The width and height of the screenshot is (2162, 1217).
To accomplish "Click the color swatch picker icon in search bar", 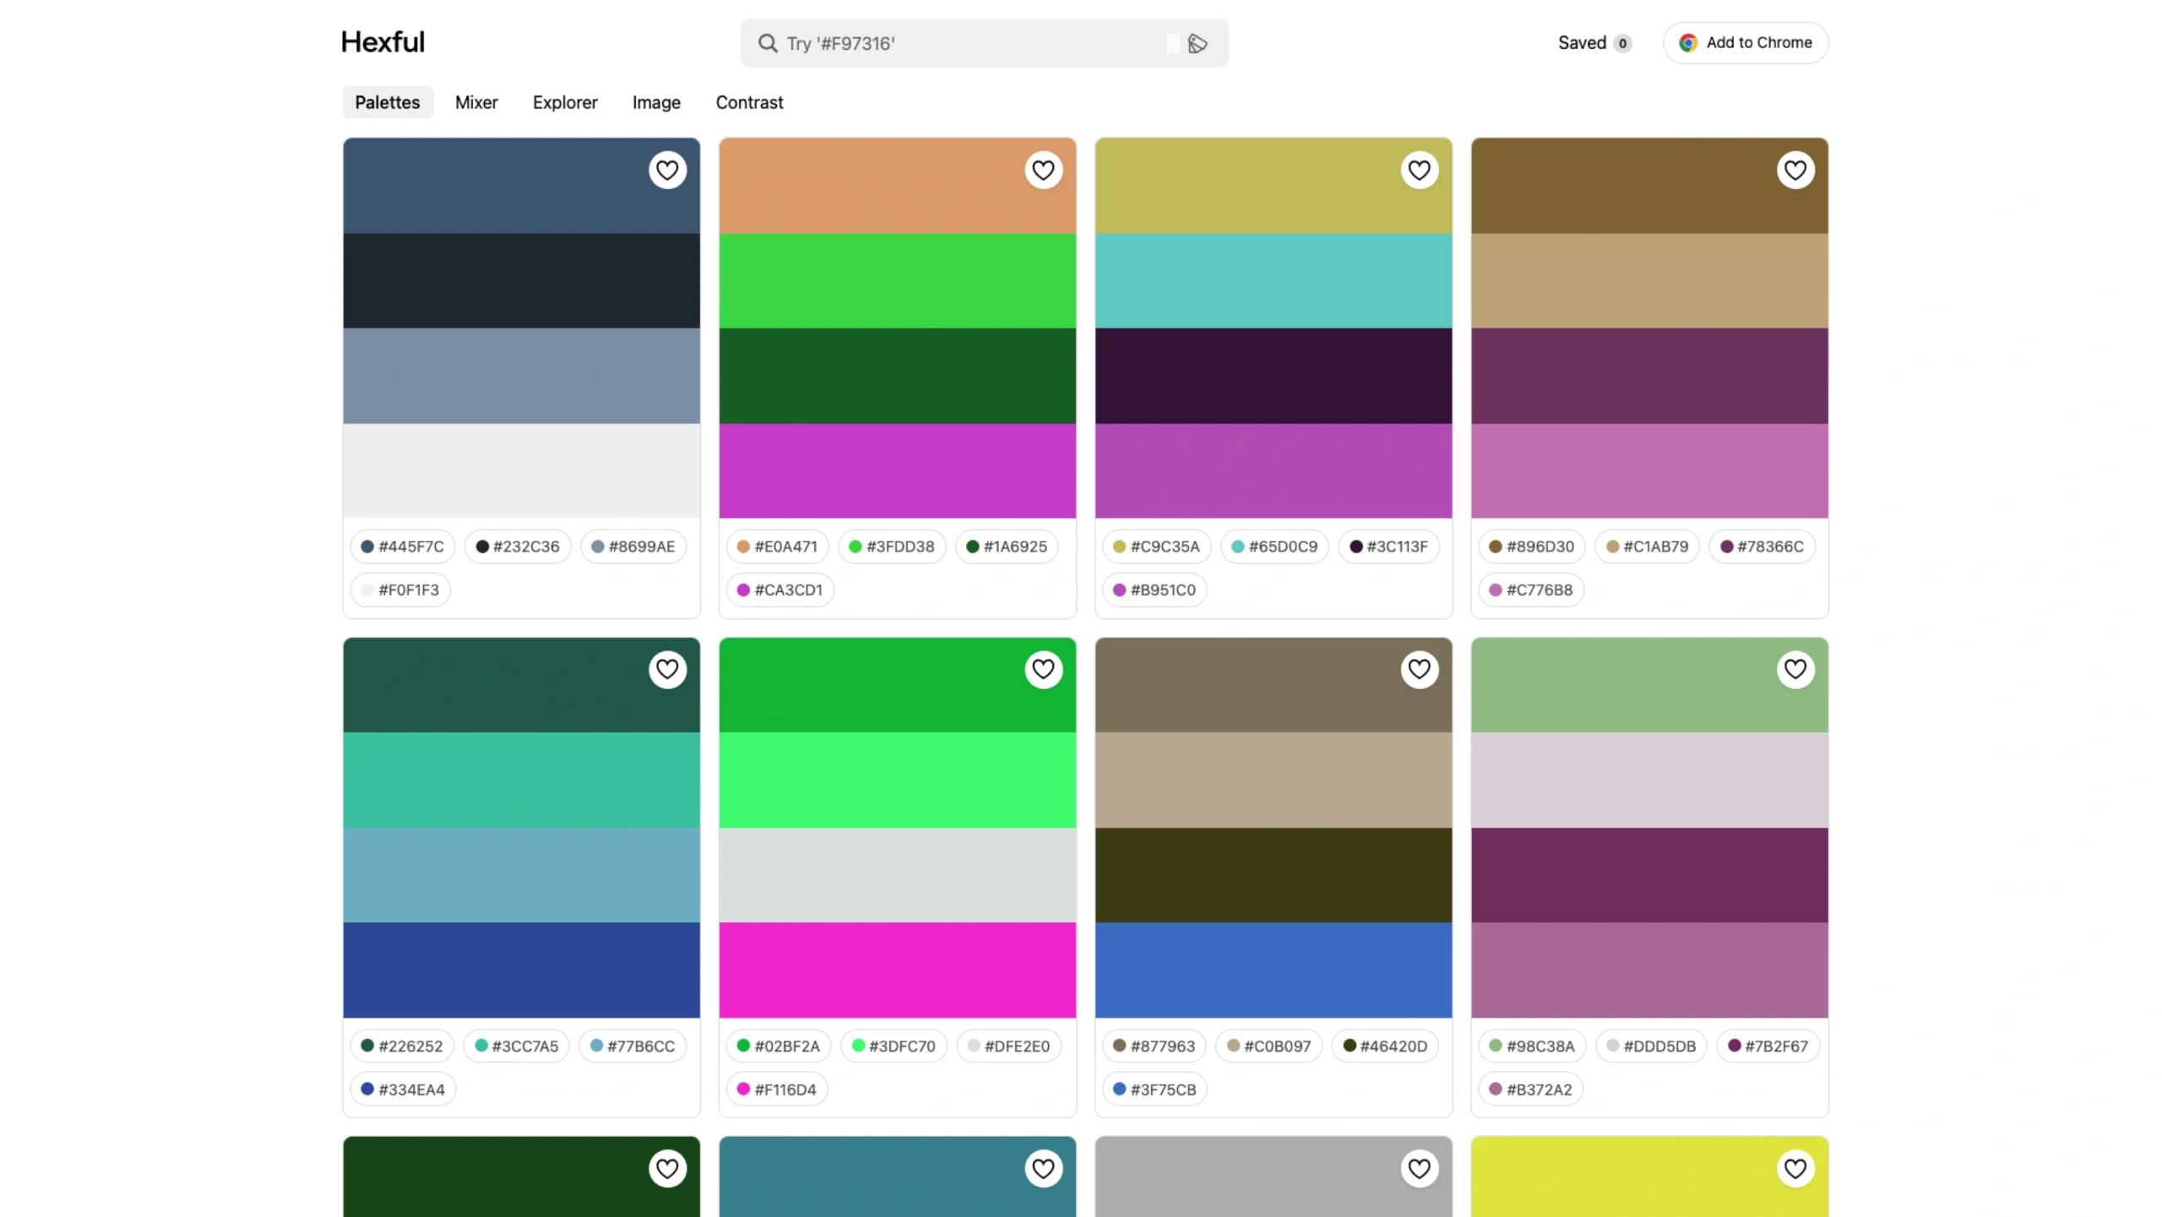I will [x=1197, y=43].
